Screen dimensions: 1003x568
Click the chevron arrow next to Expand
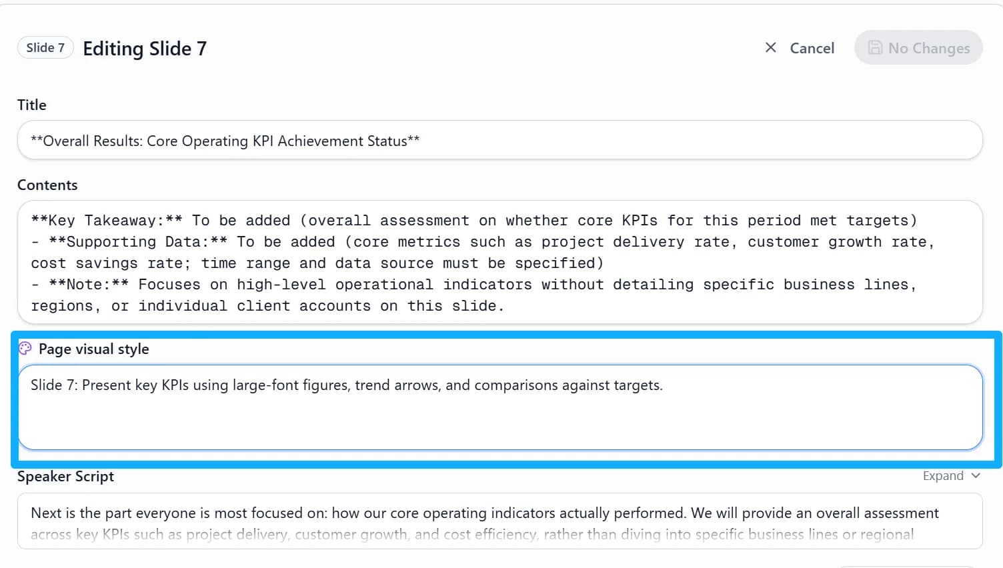(976, 476)
